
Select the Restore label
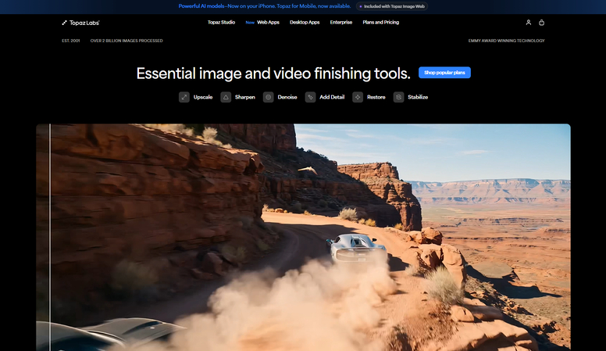[x=376, y=97]
